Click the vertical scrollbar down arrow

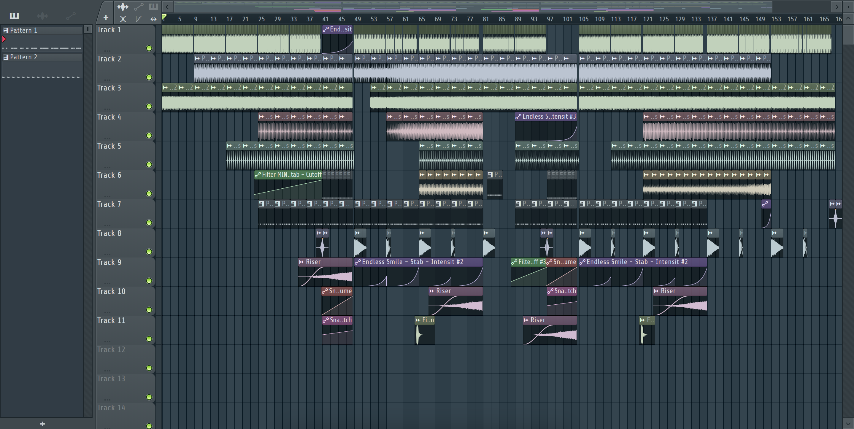click(x=848, y=423)
